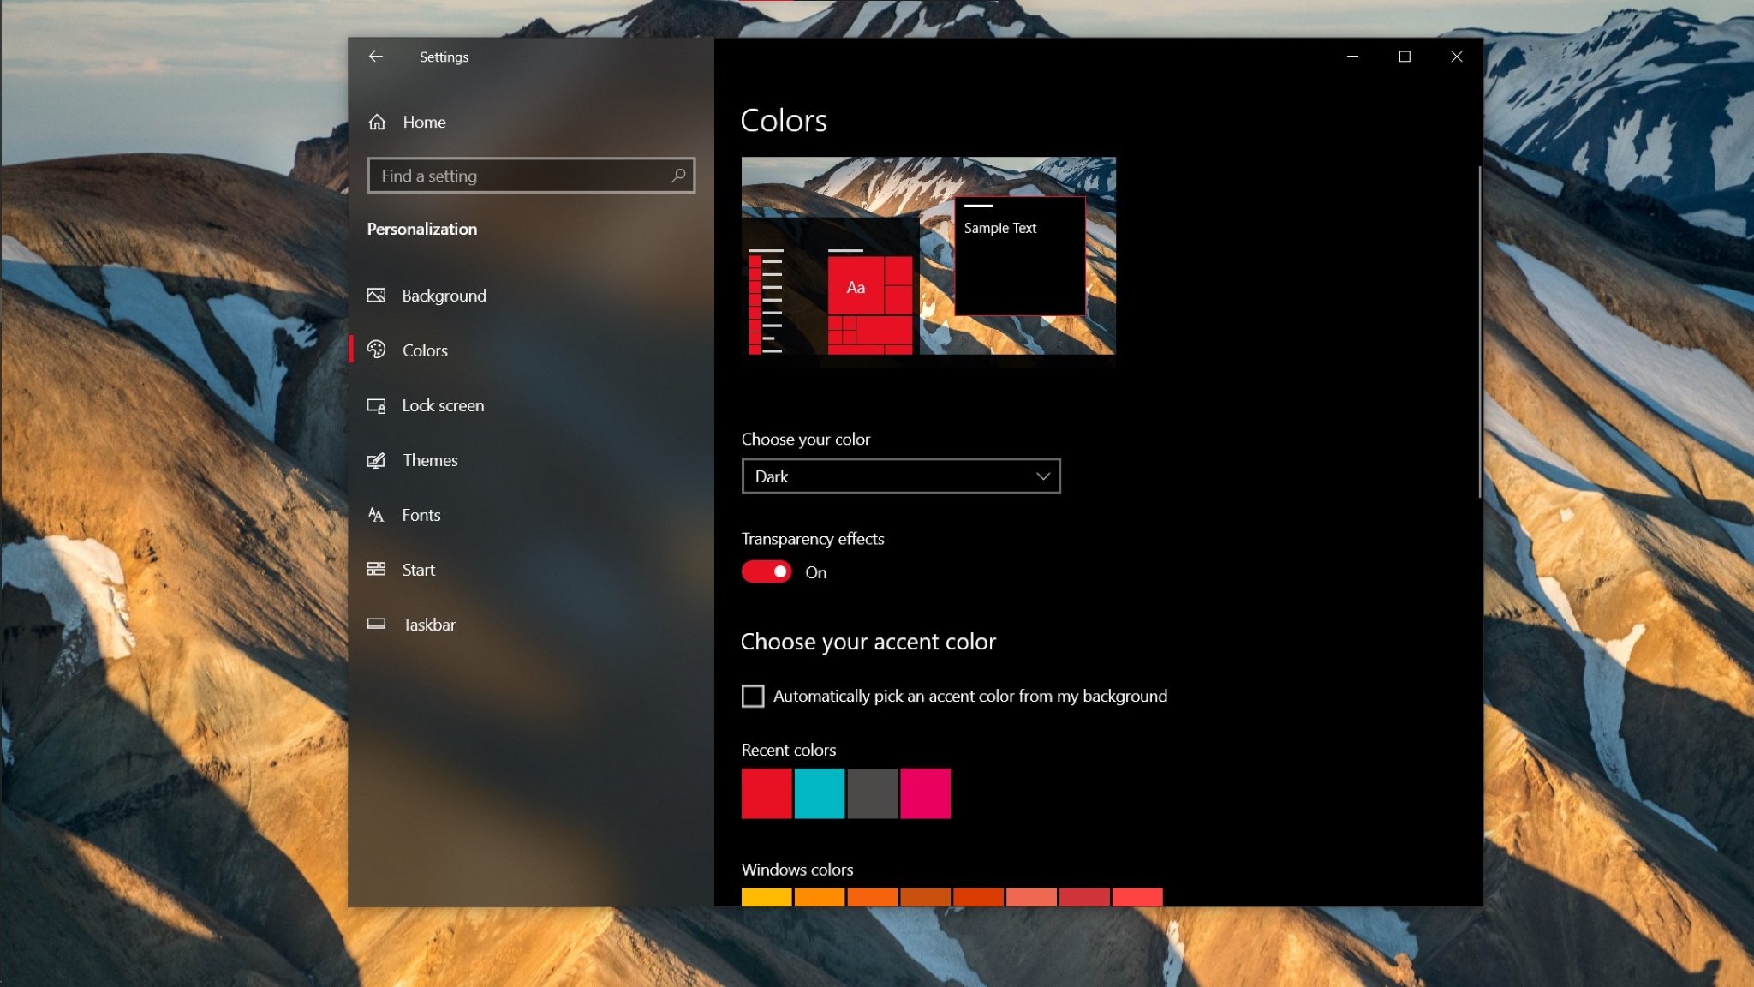
Task: Click the search magnifier icon in Find a setting
Action: tap(678, 176)
